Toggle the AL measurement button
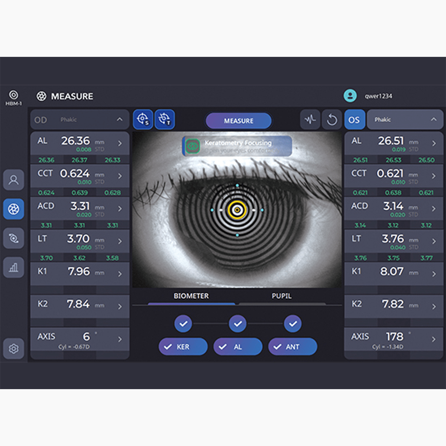Image resolution: width=446 pixels, height=446 pixels. click(x=238, y=347)
